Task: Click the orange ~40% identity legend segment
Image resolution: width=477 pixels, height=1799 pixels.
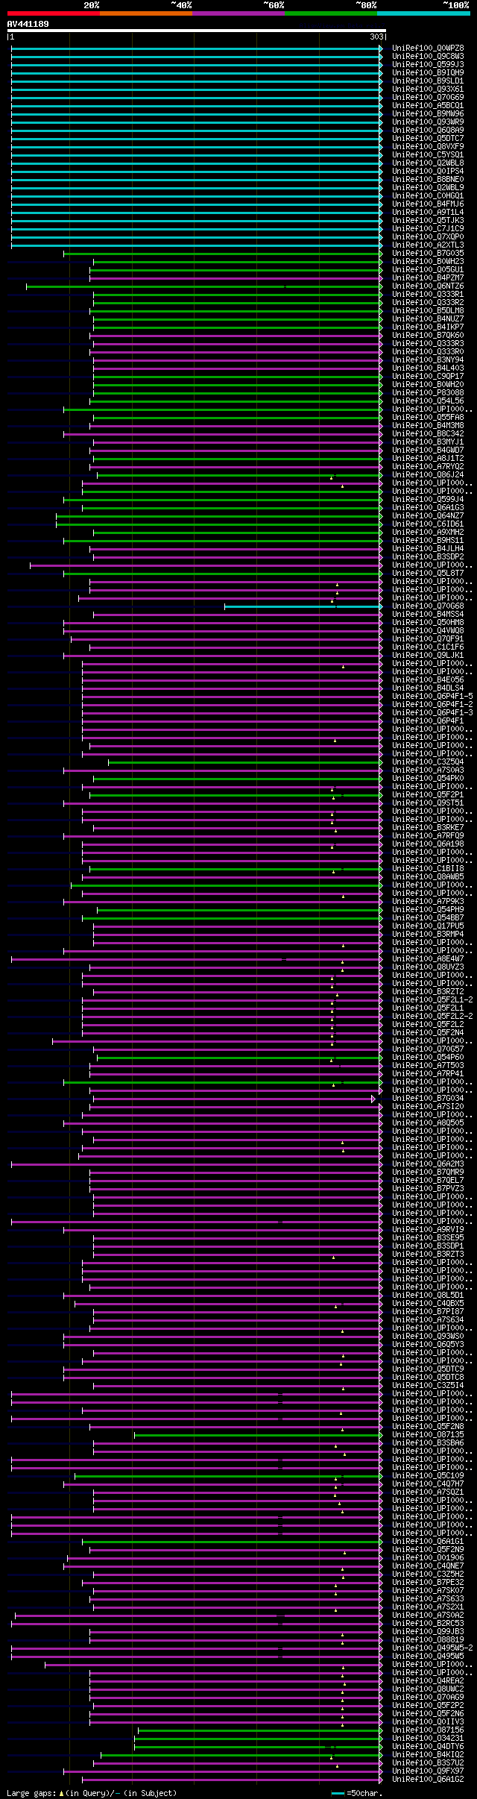Action: pos(146,13)
